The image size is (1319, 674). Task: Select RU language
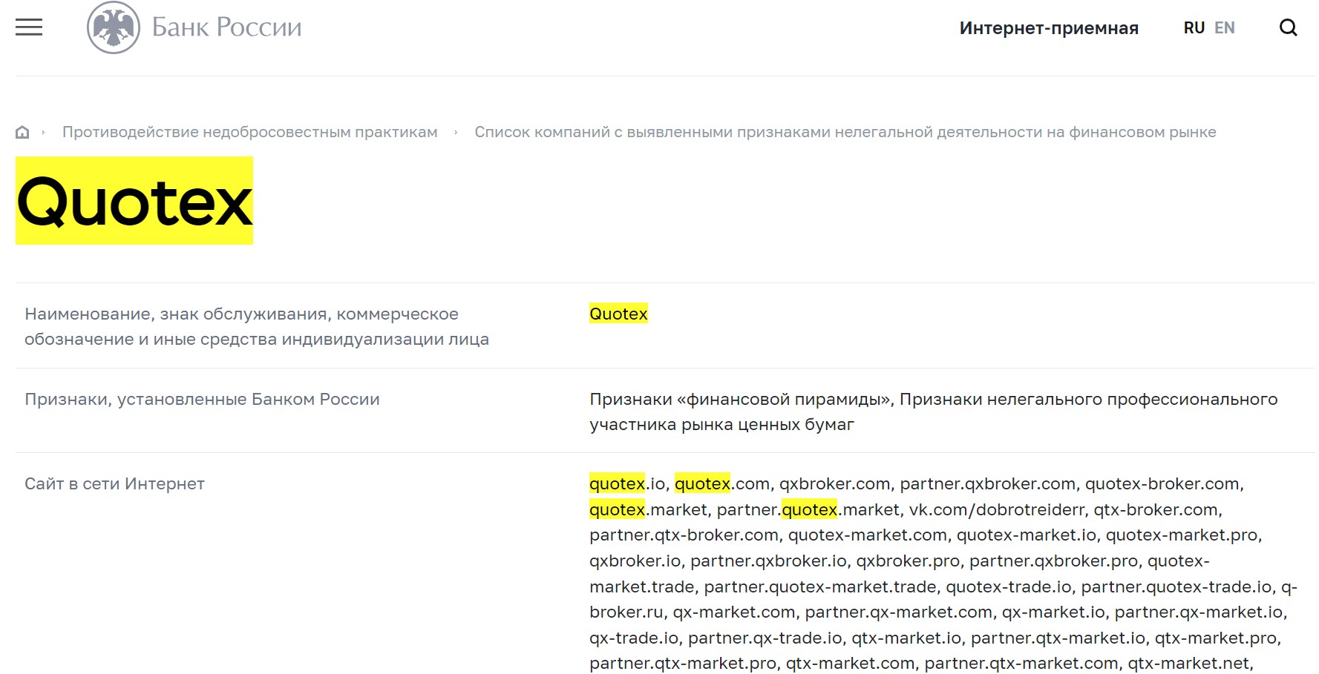[1194, 28]
